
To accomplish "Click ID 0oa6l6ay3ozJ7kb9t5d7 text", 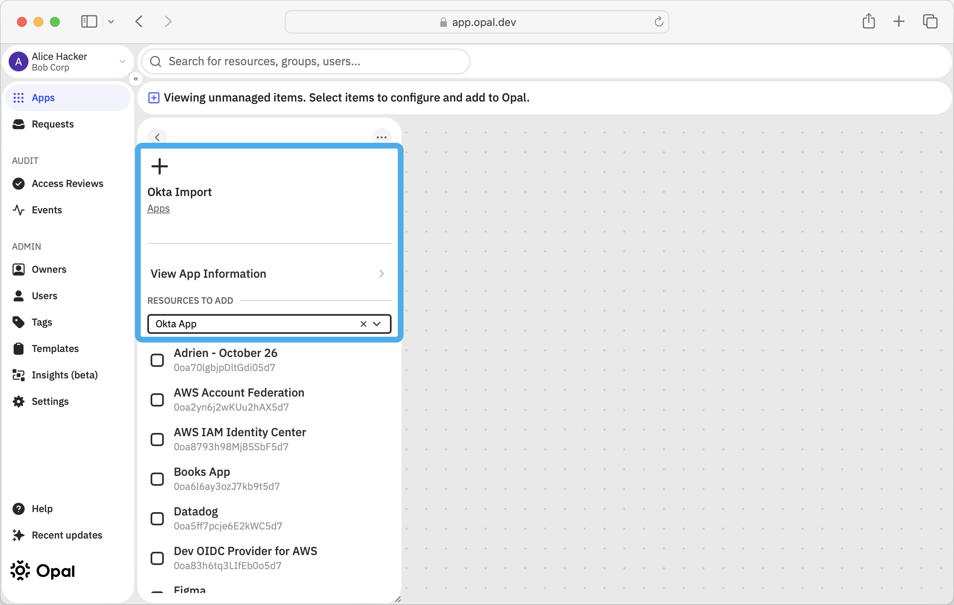I will point(227,487).
